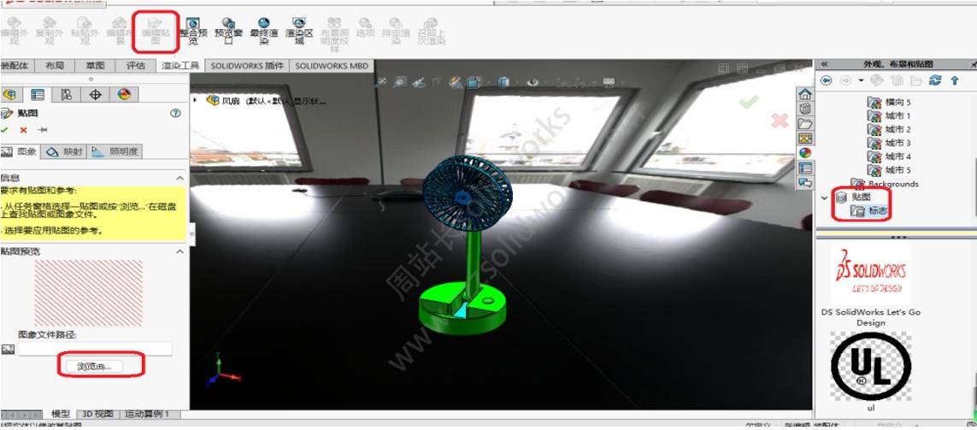The image size is (977, 430).
Task: Open the View Palette task pane tab
Action: coord(805,138)
